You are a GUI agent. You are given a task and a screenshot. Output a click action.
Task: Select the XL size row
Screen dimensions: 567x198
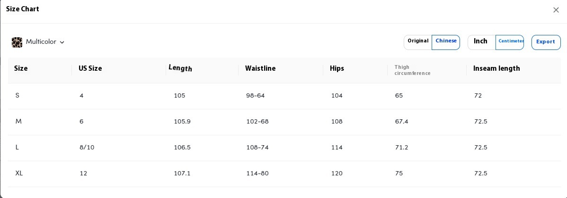[x=19, y=173]
